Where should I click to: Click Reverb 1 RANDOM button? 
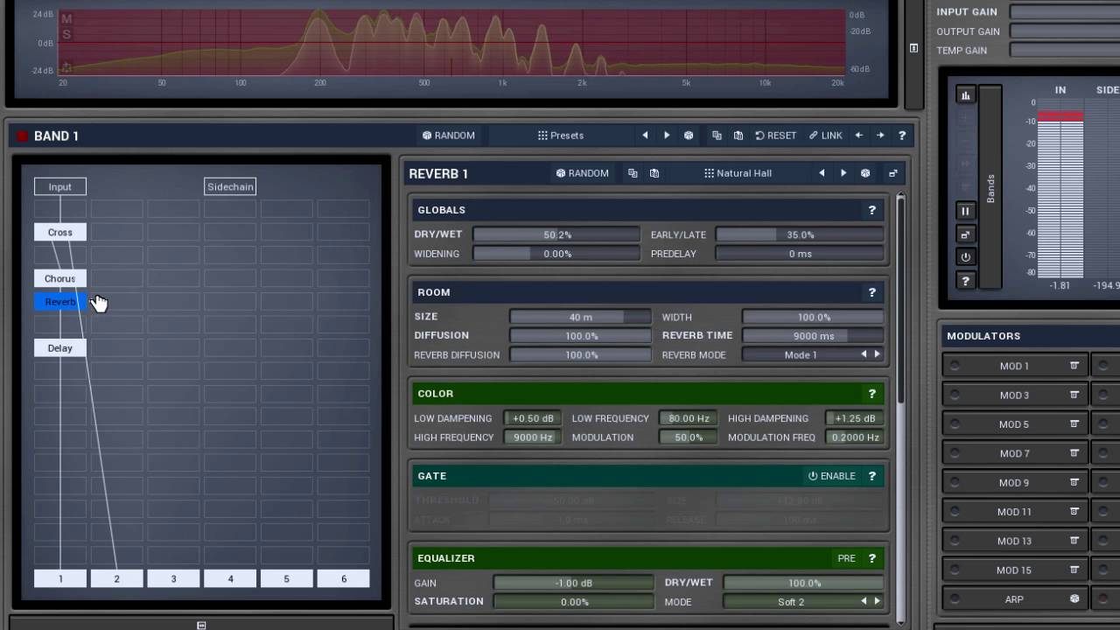click(583, 173)
